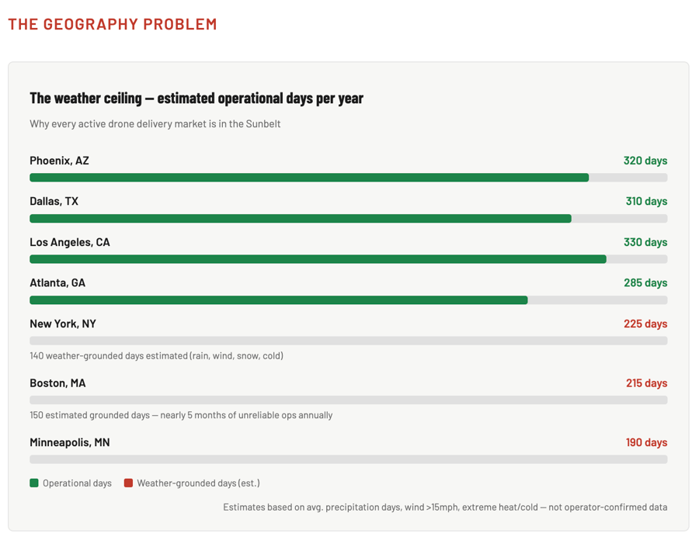
Task: Click the "225 days" New York value
Action: (645, 324)
